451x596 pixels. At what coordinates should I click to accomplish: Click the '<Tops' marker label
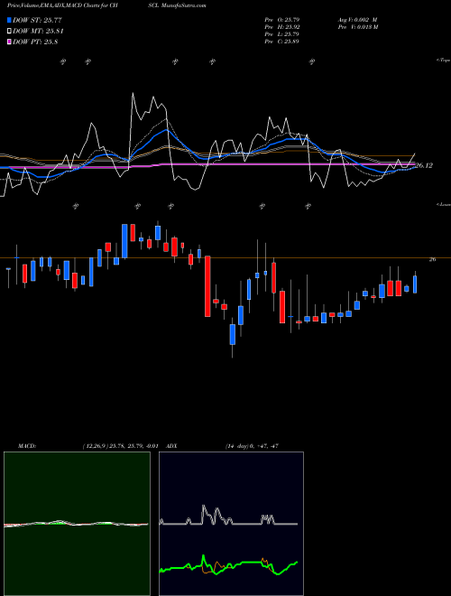point(444,61)
